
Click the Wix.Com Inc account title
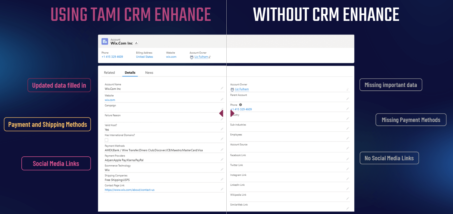[x=121, y=43]
